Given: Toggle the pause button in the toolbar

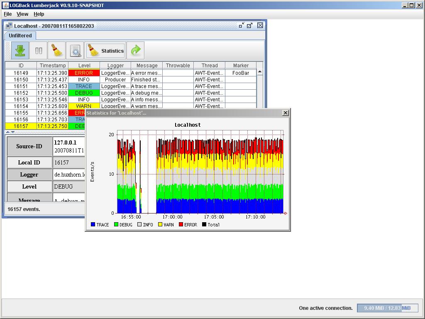Looking at the screenshot, I should [x=39, y=51].
